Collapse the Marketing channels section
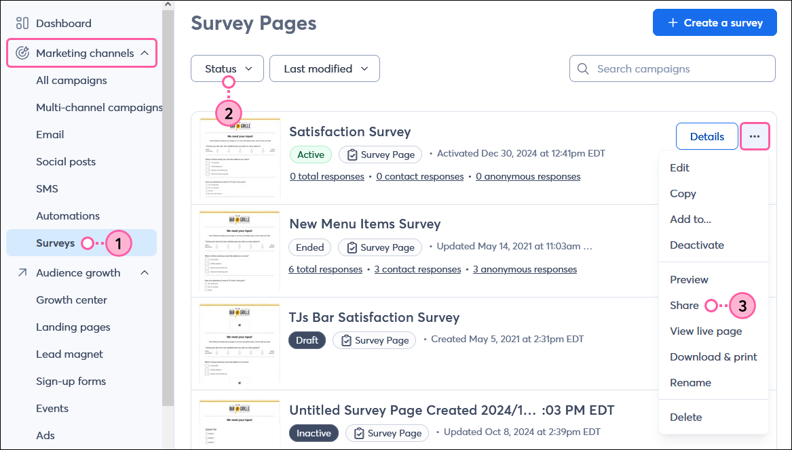The image size is (792, 450). point(145,53)
